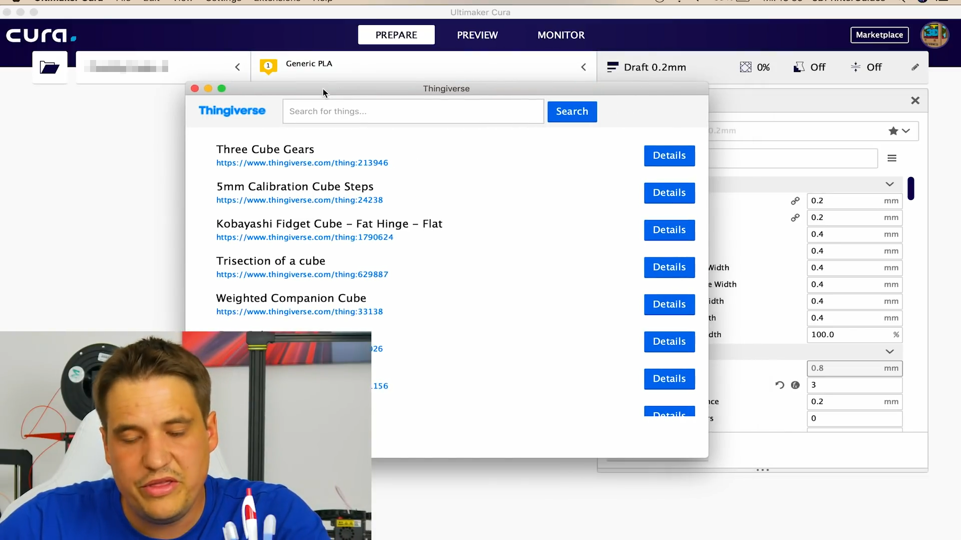Click the Draft profile layer icon
This screenshot has width=961, height=540.
pyautogui.click(x=613, y=67)
